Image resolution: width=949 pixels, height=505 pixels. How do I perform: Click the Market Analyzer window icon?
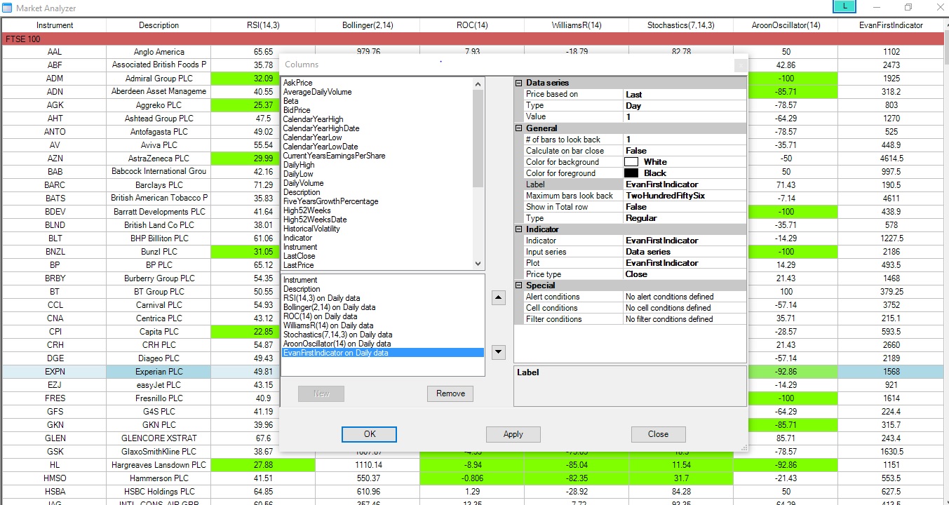coord(7,8)
